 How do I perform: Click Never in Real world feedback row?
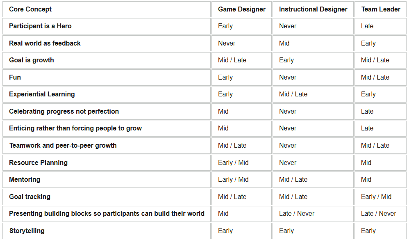pos(227,43)
